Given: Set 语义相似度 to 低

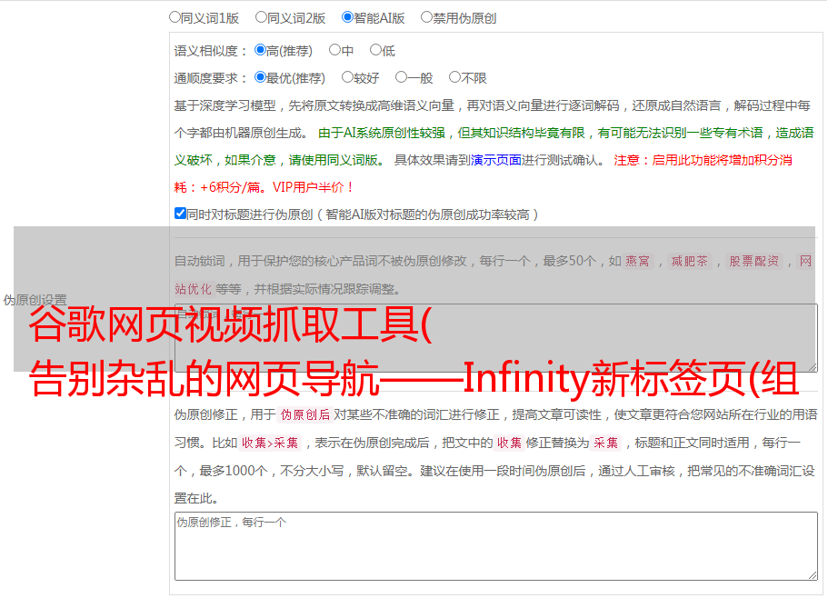Looking at the screenshot, I should 375,50.
